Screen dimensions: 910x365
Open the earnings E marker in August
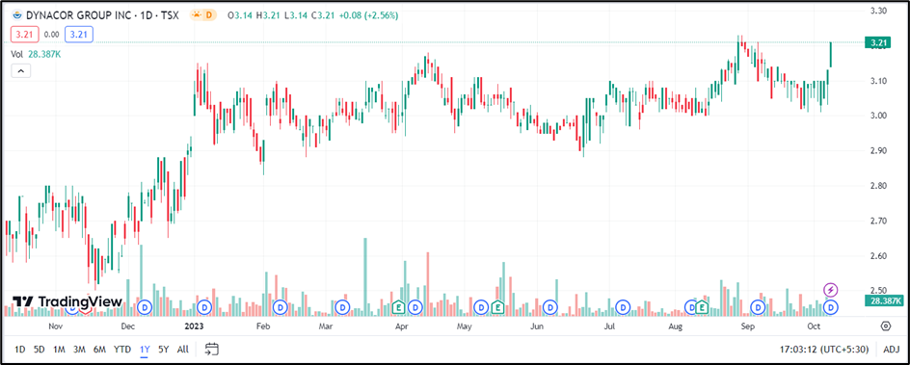[703, 306]
